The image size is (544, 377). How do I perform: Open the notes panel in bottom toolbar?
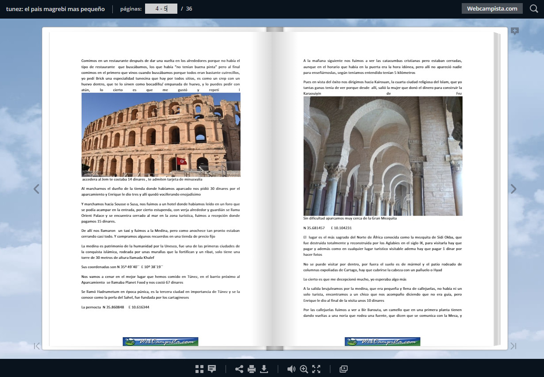pyautogui.click(x=212, y=369)
